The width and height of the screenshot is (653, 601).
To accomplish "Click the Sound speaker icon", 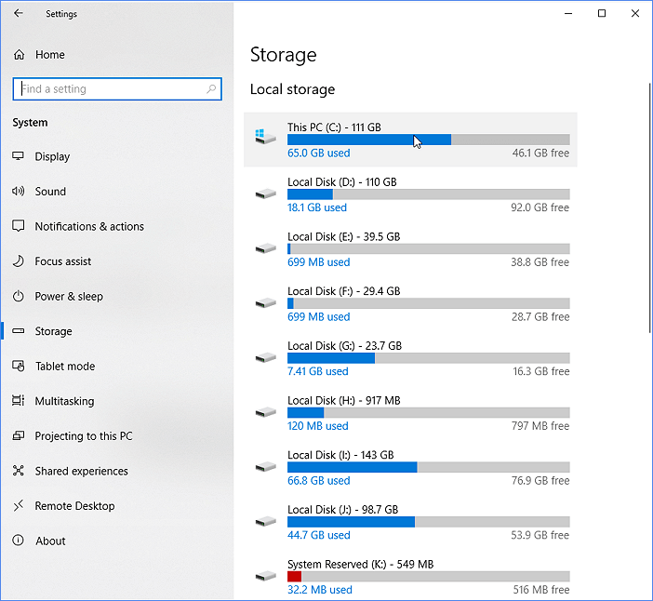I will click(x=19, y=192).
